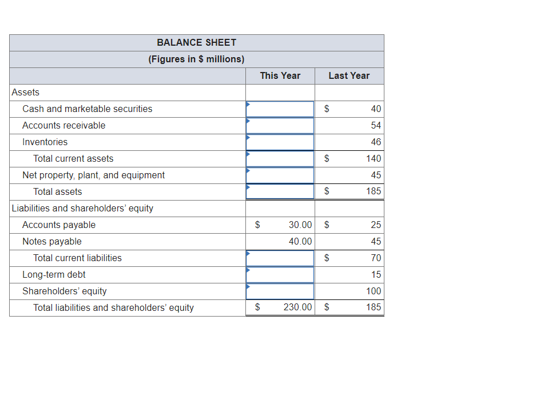Viewport: 544px width, 396px height.
Task: Click the blue marker on Total current assets cell
Action: click(247, 155)
